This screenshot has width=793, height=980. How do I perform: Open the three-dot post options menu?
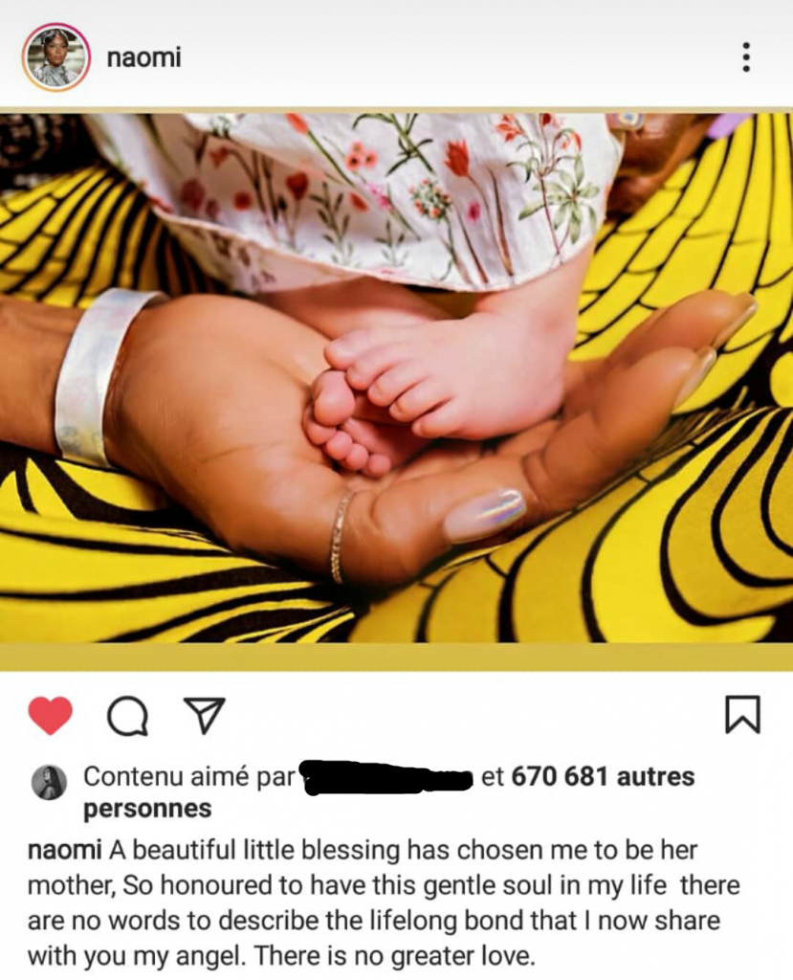745,57
